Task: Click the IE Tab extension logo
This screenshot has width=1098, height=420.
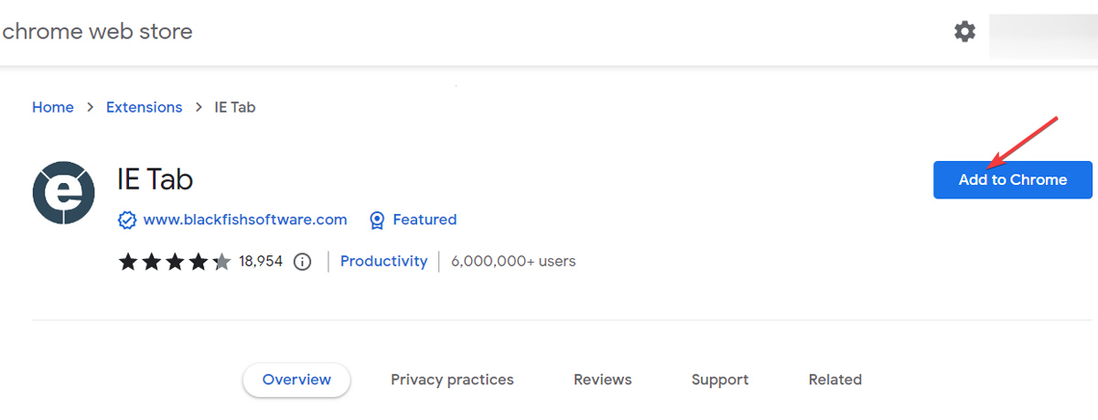Action: (x=64, y=193)
